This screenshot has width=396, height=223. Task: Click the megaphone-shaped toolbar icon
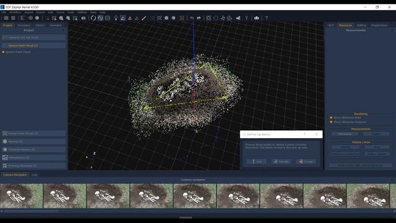click(x=238, y=18)
